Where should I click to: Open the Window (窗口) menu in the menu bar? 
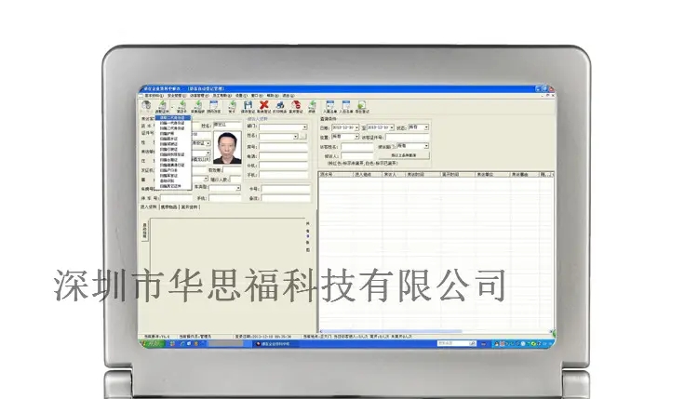[x=257, y=95]
